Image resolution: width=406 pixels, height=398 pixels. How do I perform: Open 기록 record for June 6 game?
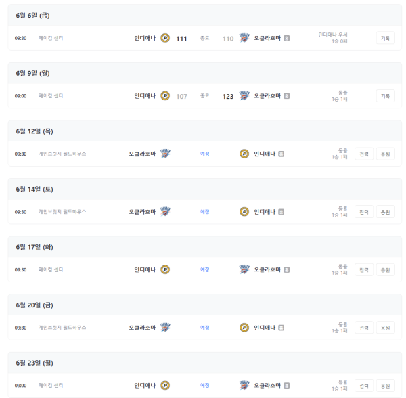tap(385, 38)
